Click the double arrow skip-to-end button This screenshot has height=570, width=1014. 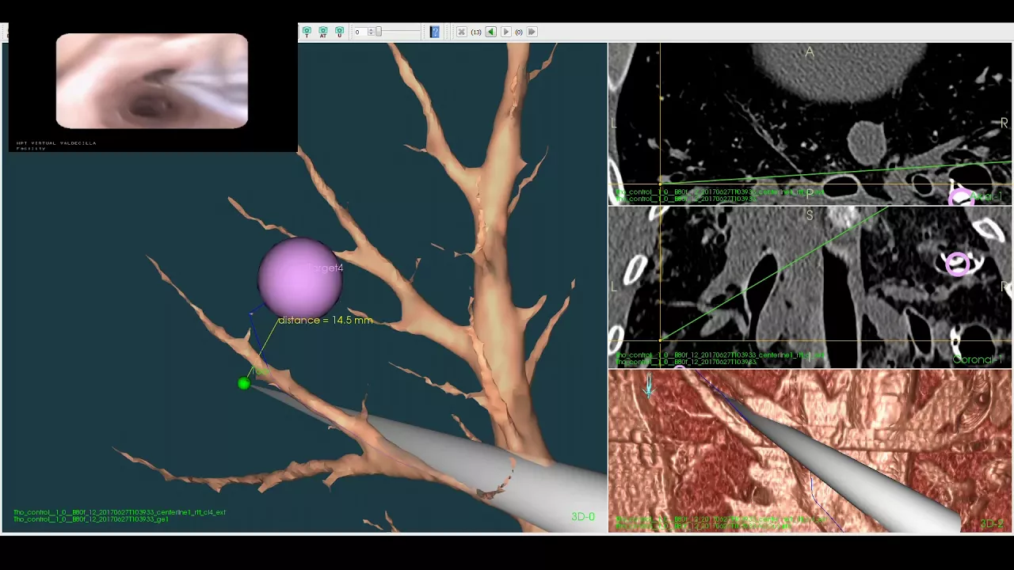tap(532, 32)
